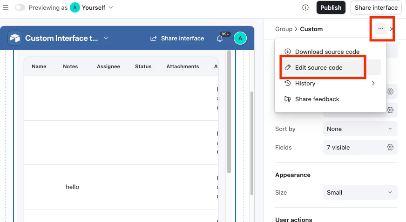This screenshot has height=222, width=406.
Task: Select Download source code menu item
Action: point(331,52)
